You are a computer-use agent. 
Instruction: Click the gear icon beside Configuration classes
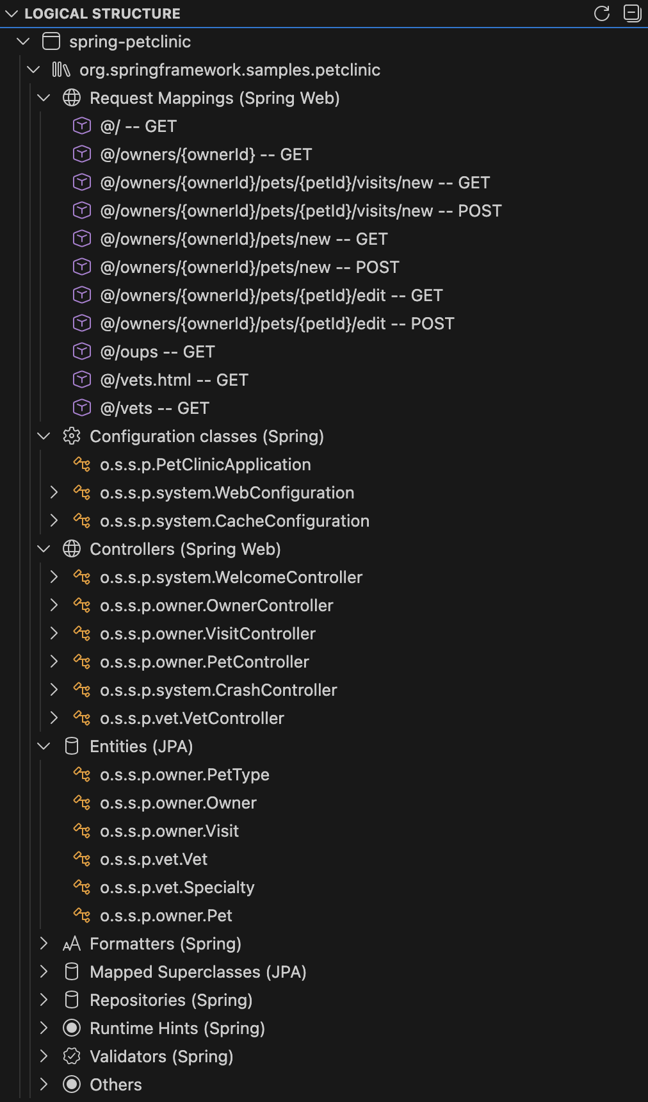tap(72, 436)
